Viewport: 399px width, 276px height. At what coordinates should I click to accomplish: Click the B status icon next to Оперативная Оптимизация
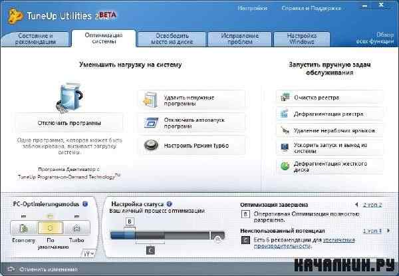(245, 214)
